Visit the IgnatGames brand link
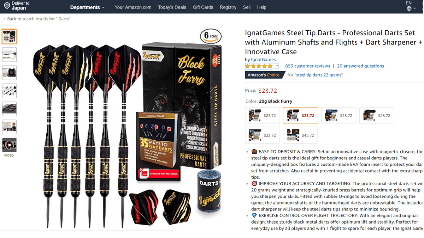424x238 pixels. click(x=263, y=60)
